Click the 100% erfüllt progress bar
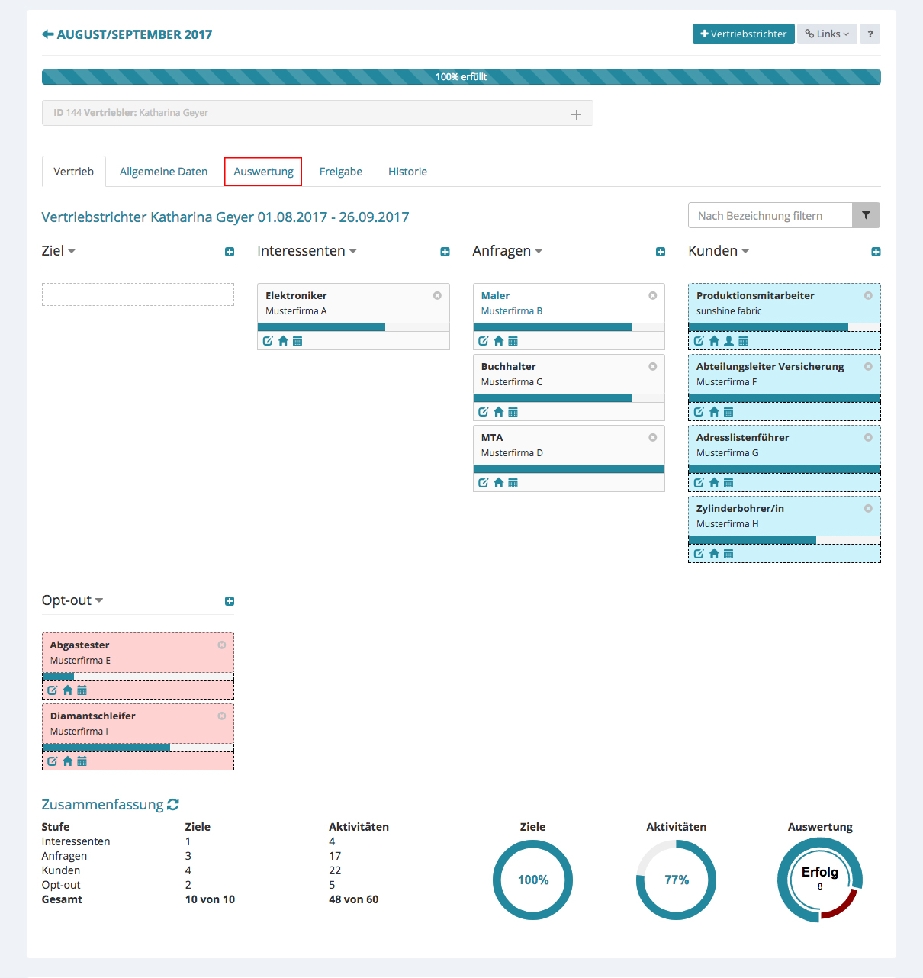 point(461,77)
